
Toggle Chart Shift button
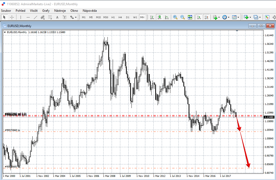(x=206, y=17)
